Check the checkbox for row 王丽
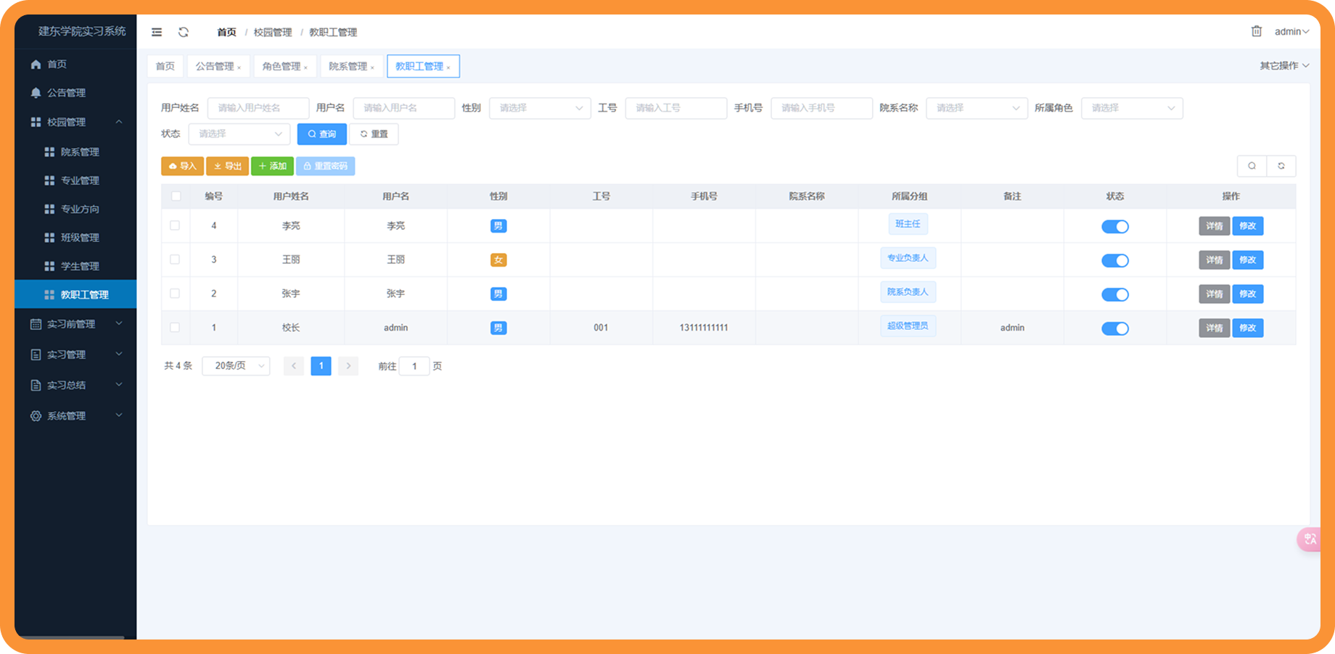The image size is (1335, 654). [x=175, y=260]
